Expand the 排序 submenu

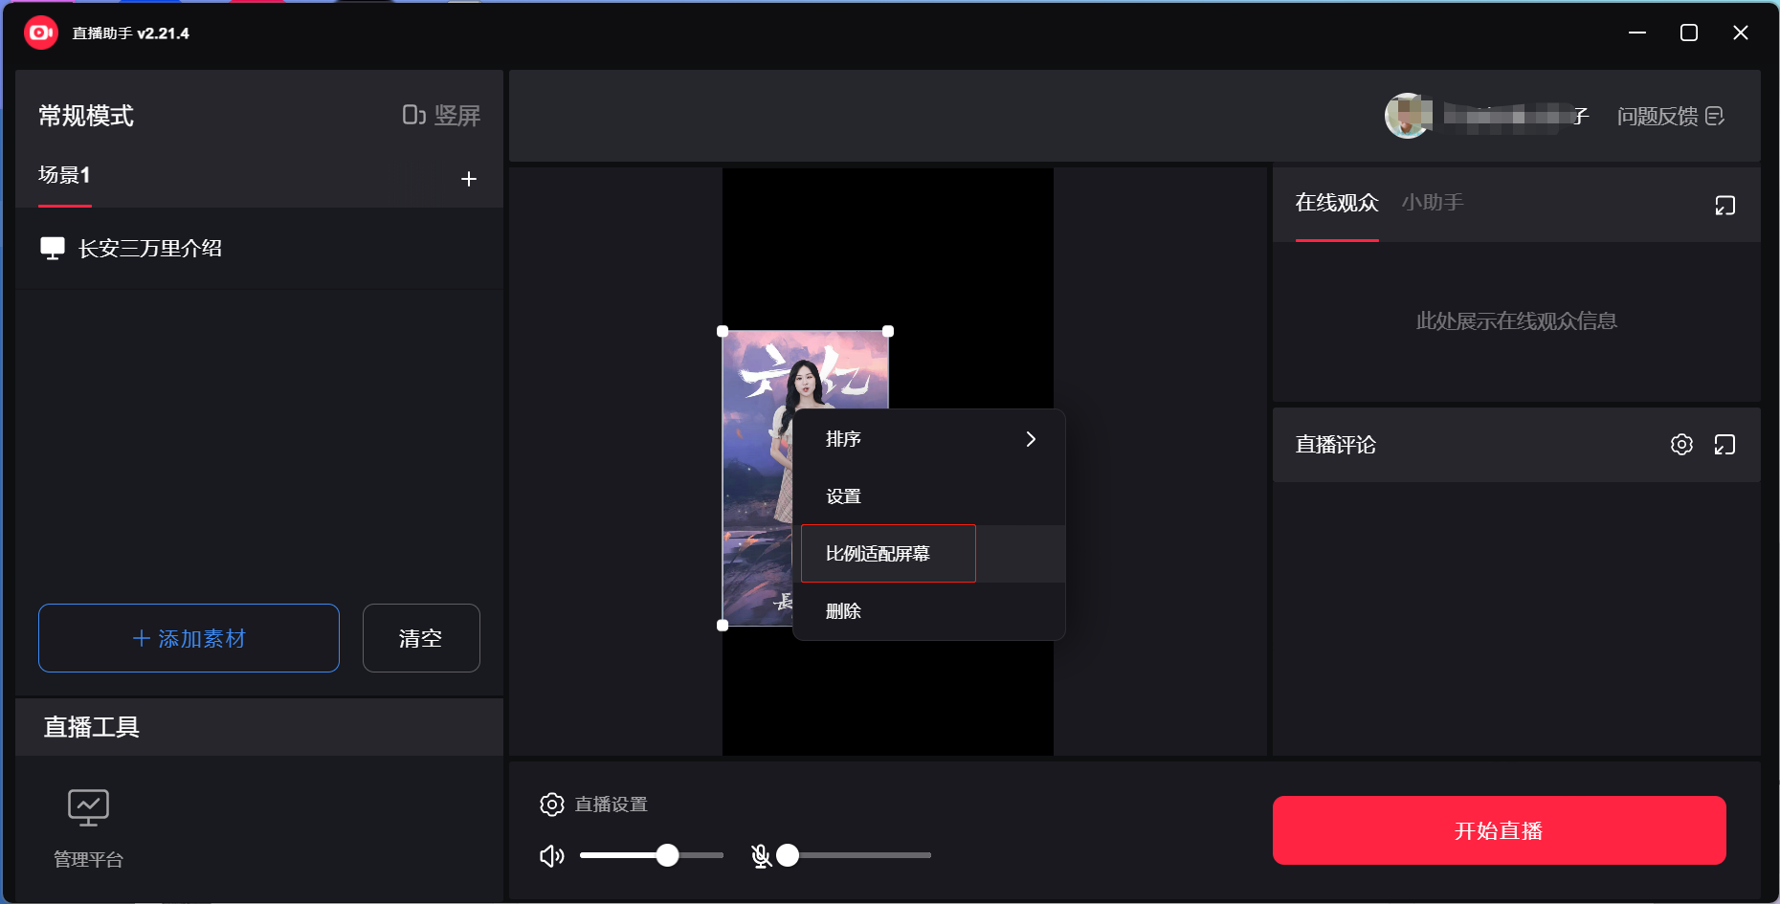point(928,439)
